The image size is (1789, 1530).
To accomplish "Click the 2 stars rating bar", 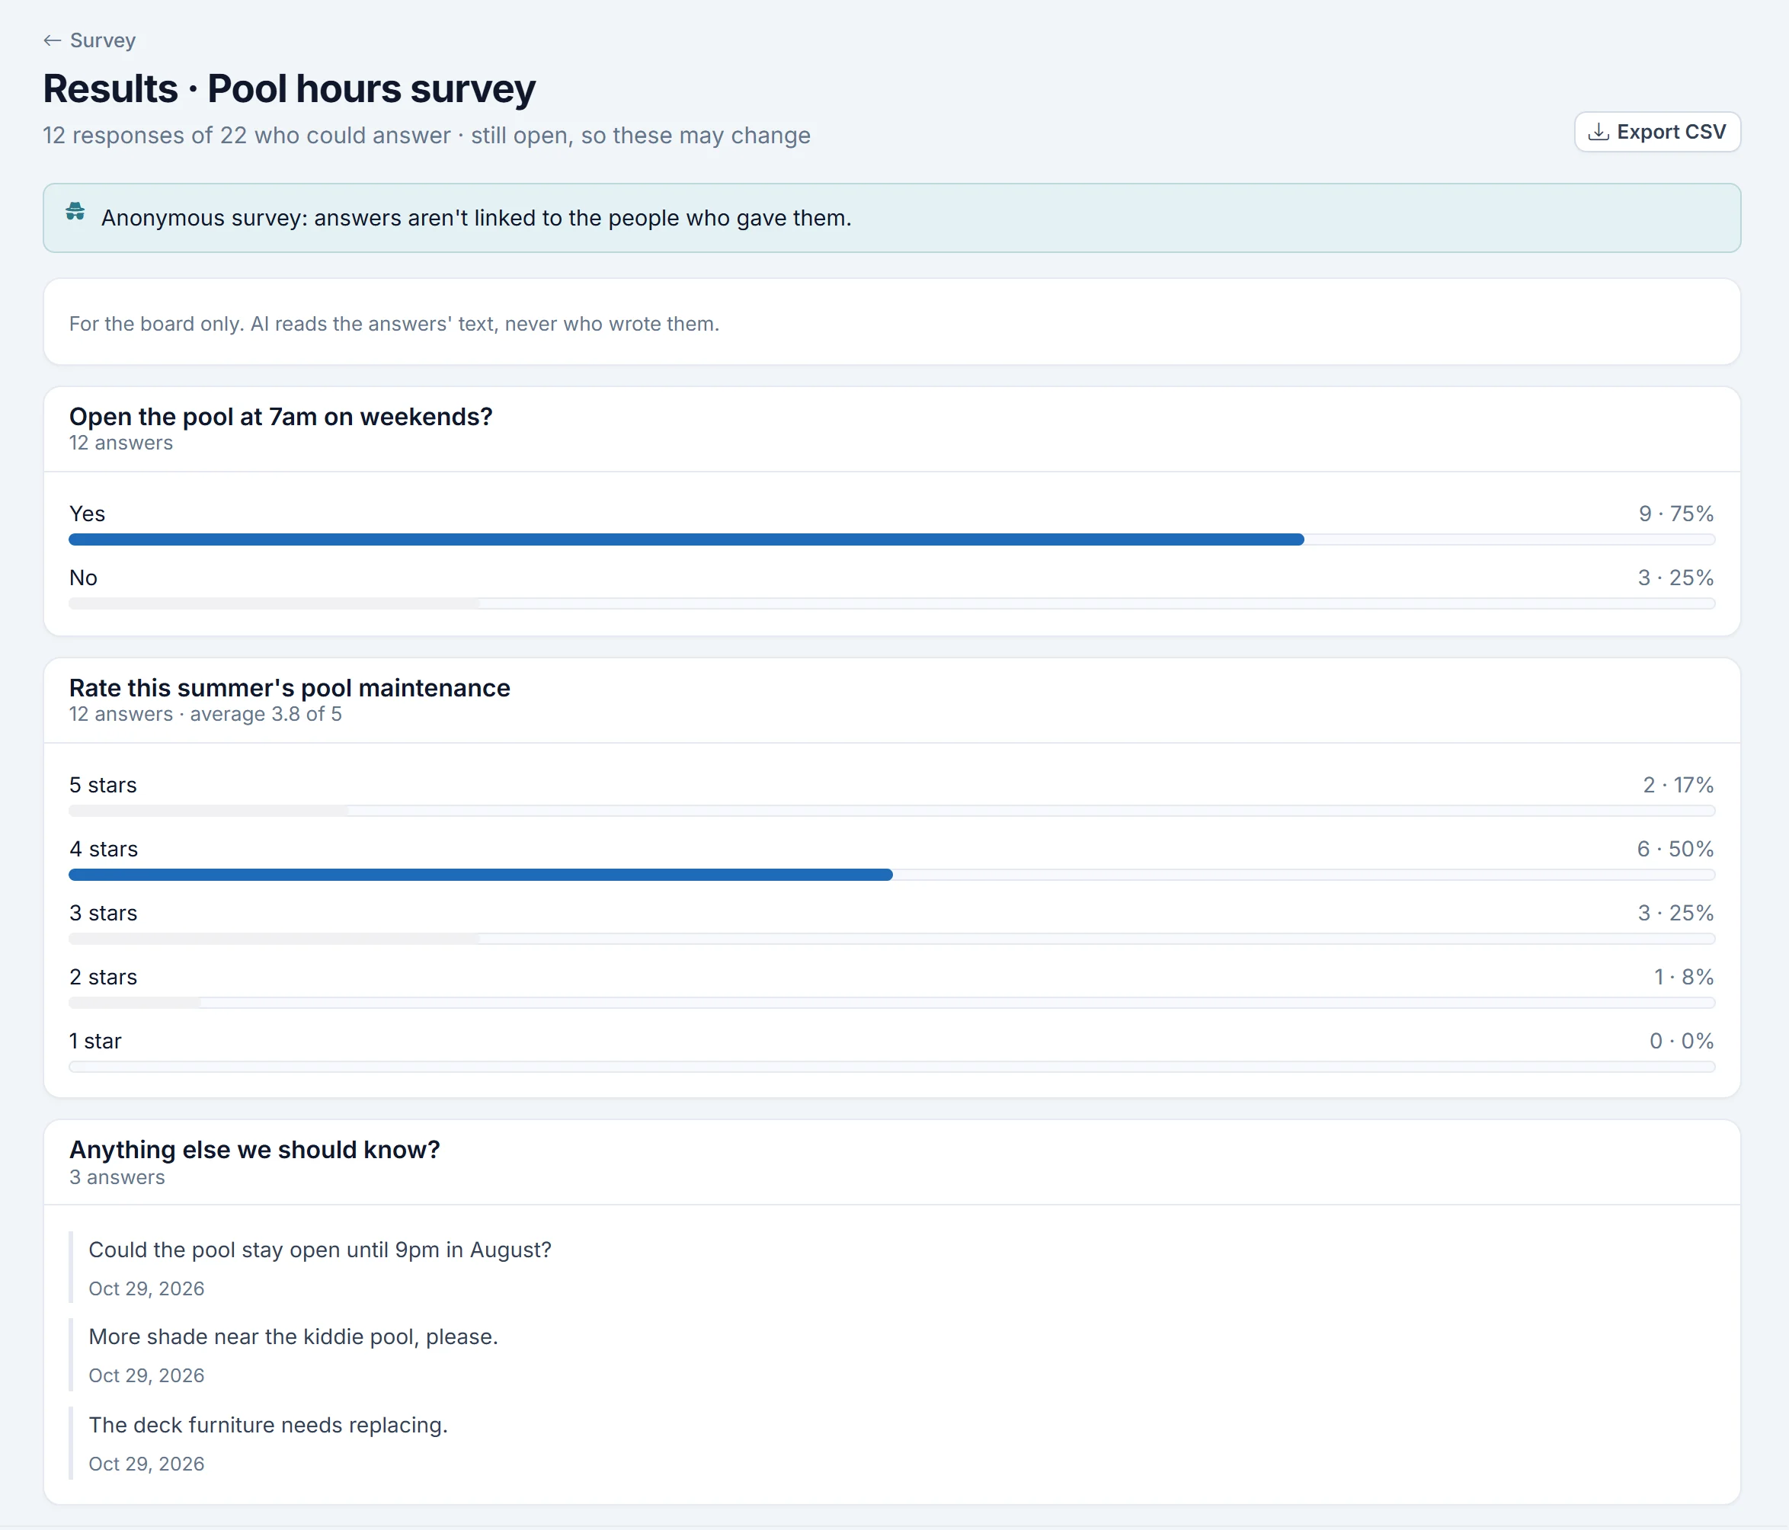I will tap(892, 1003).
